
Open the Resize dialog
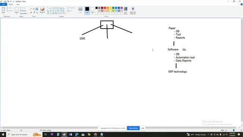[x=23, y=11]
